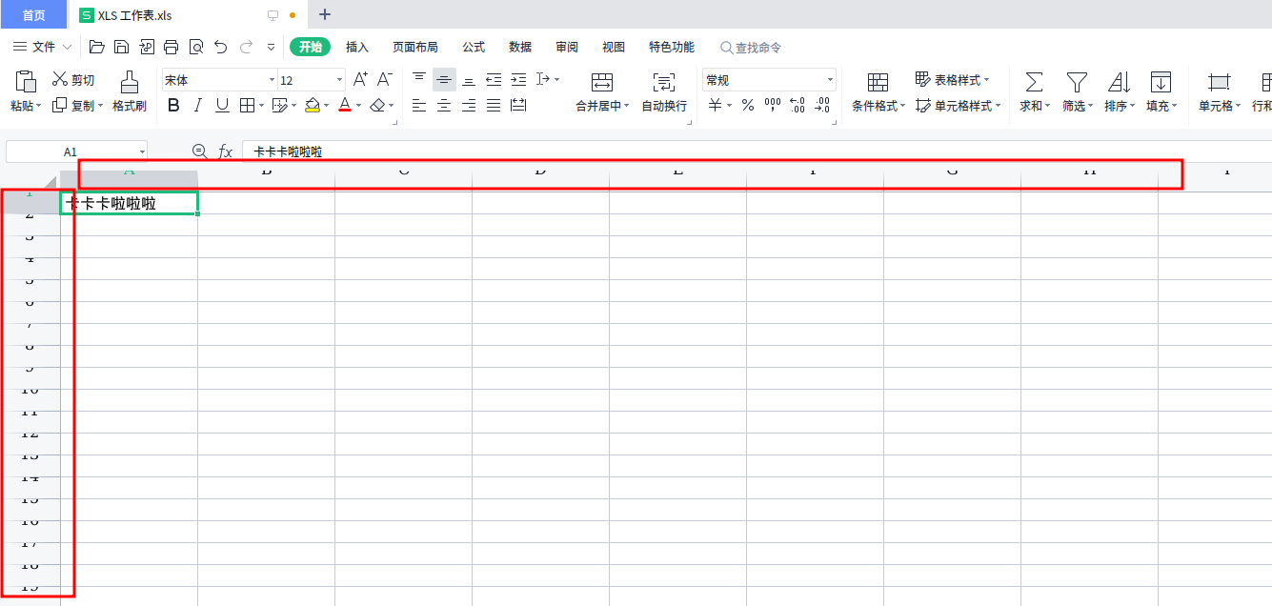
Task: Click the 查找命令 search box
Action: (751, 48)
